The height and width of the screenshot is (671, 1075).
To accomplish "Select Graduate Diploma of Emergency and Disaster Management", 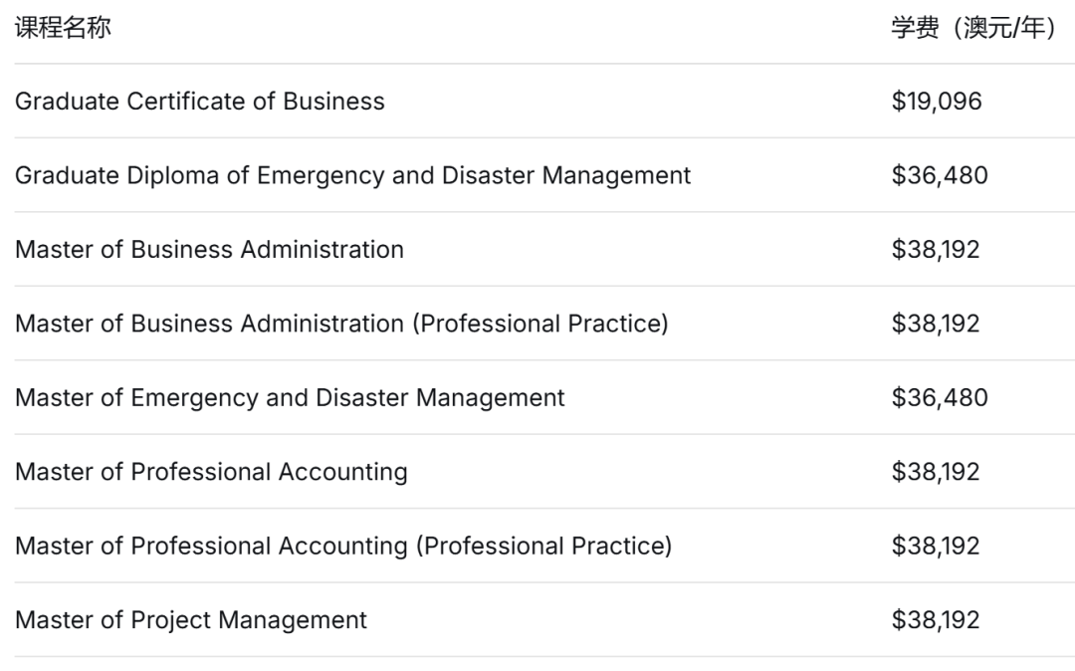I will pos(352,175).
